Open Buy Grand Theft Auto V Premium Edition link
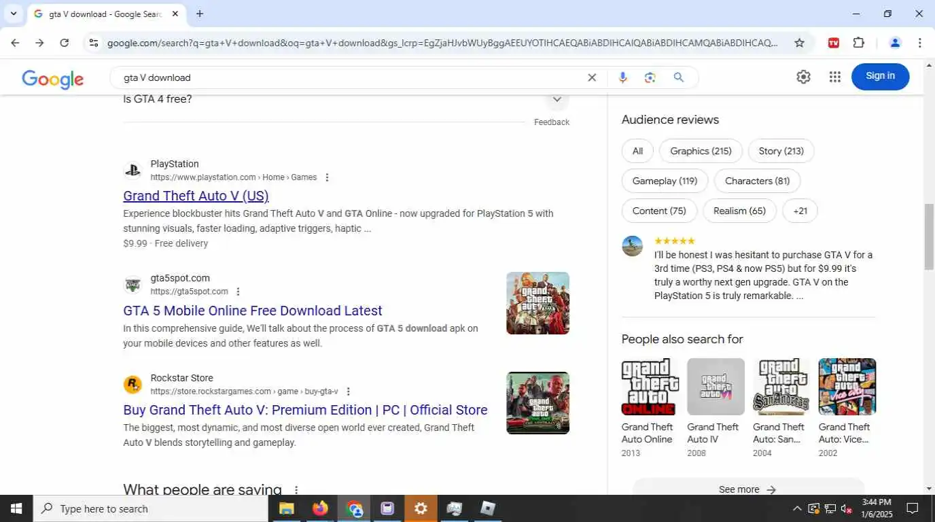Viewport: 935px width, 522px height. [305, 410]
